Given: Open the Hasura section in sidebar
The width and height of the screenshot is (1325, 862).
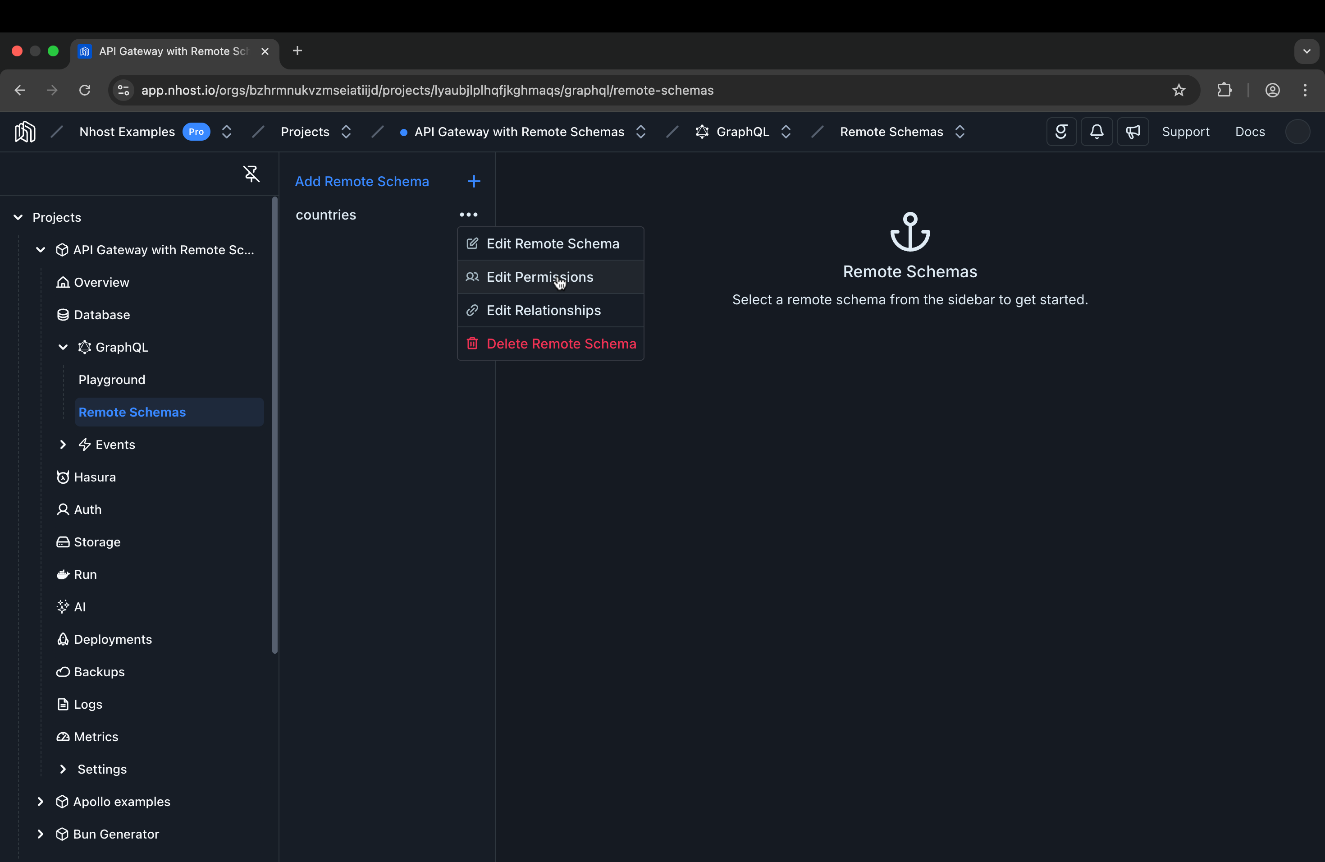Looking at the screenshot, I should tap(95, 477).
